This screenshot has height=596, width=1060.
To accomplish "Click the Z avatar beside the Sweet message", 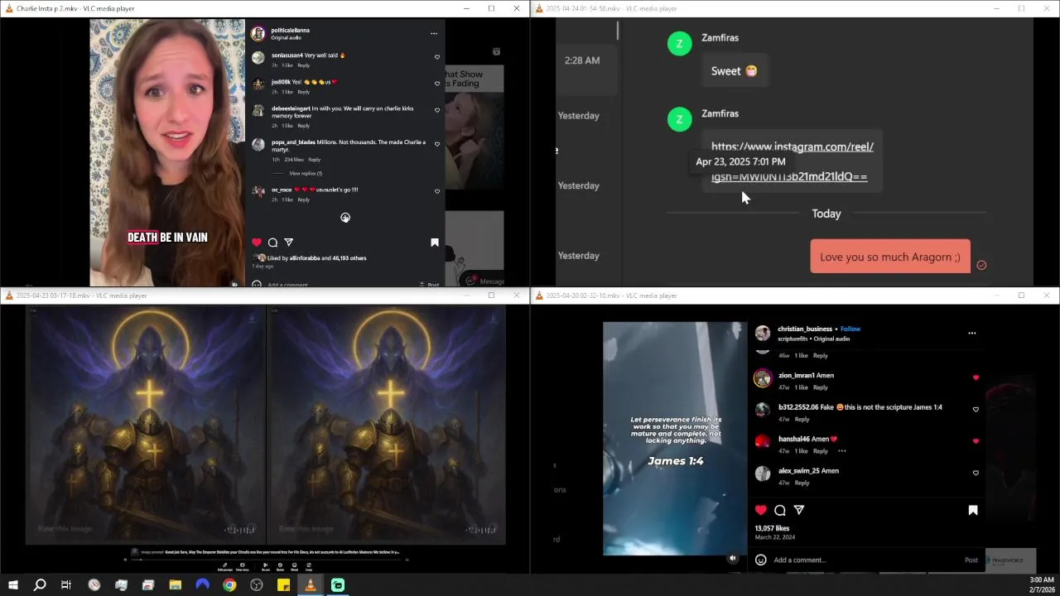I will click(680, 44).
